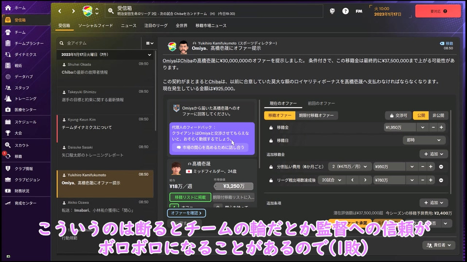Switch to the ソーシャルフィード tab
Screen dimensions: 467x262
tap(95, 26)
